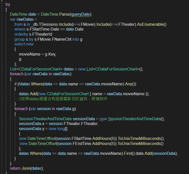Image resolution: width=189 pixels, height=174 pixels.
Task: Click 'Include(i=>i.FTheater)' call
Action: (116, 24)
